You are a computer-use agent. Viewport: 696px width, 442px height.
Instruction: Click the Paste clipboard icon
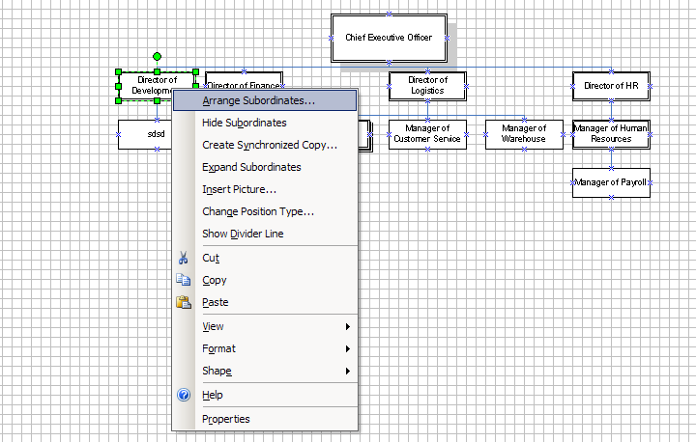(x=184, y=303)
